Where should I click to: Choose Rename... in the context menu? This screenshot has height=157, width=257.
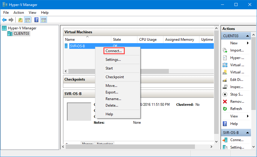tap(118, 99)
